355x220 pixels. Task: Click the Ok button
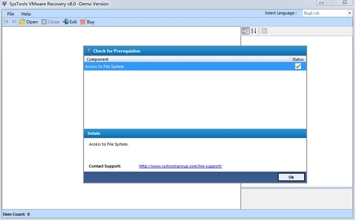(x=291, y=177)
